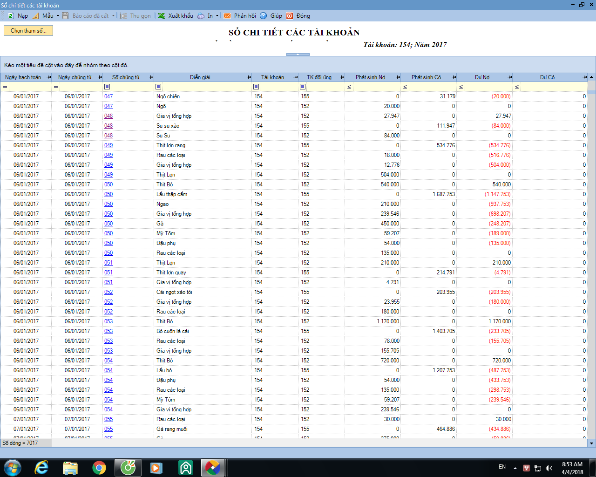This screenshot has width=596, height=477.
Task: Click the Windows Start button
Action: point(13,468)
